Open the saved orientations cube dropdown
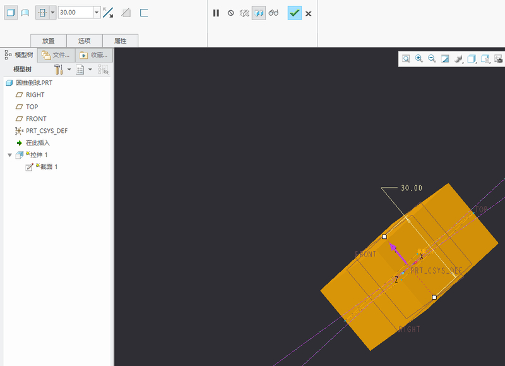Screen dimensions: 505x366 [x=485, y=59]
